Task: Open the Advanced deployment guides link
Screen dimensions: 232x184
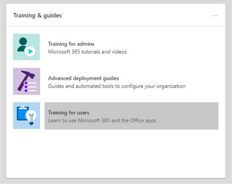Action: click(83, 78)
